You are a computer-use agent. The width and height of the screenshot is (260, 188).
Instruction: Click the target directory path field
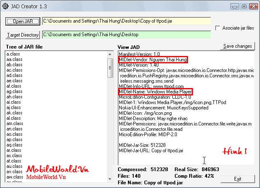(x=126, y=35)
